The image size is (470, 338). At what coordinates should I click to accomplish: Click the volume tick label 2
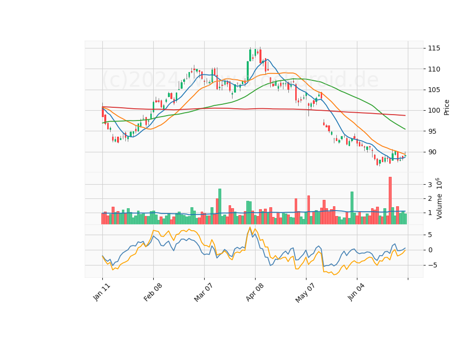point(430,198)
